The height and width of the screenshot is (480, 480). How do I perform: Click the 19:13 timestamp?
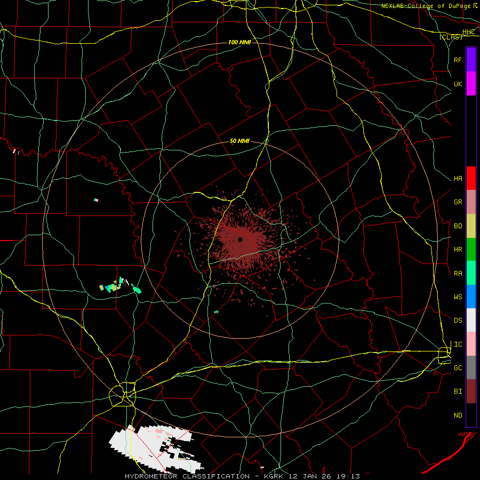click(347, 476)
